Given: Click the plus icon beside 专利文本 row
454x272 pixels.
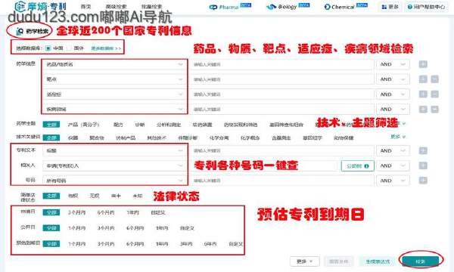Looking at the screenshot, I should tap(423, 150).
